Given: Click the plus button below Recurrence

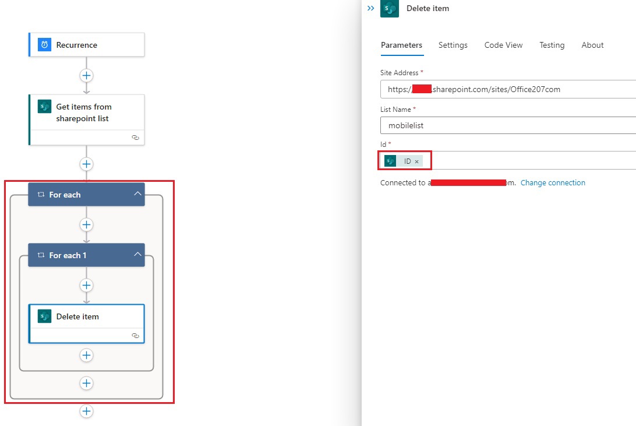Looking at the screenshot, I should coord(86,75).
